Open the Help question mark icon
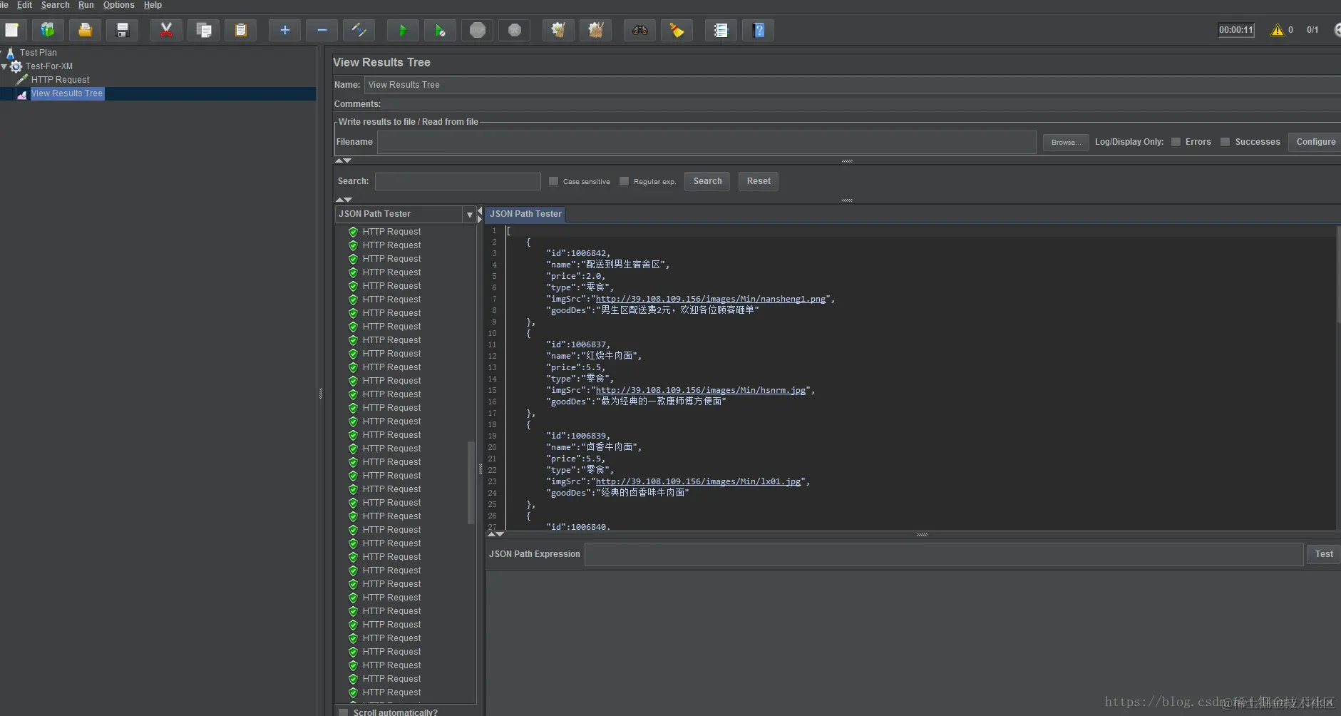Screen dimensions: 1341x716 click(759, 30)
